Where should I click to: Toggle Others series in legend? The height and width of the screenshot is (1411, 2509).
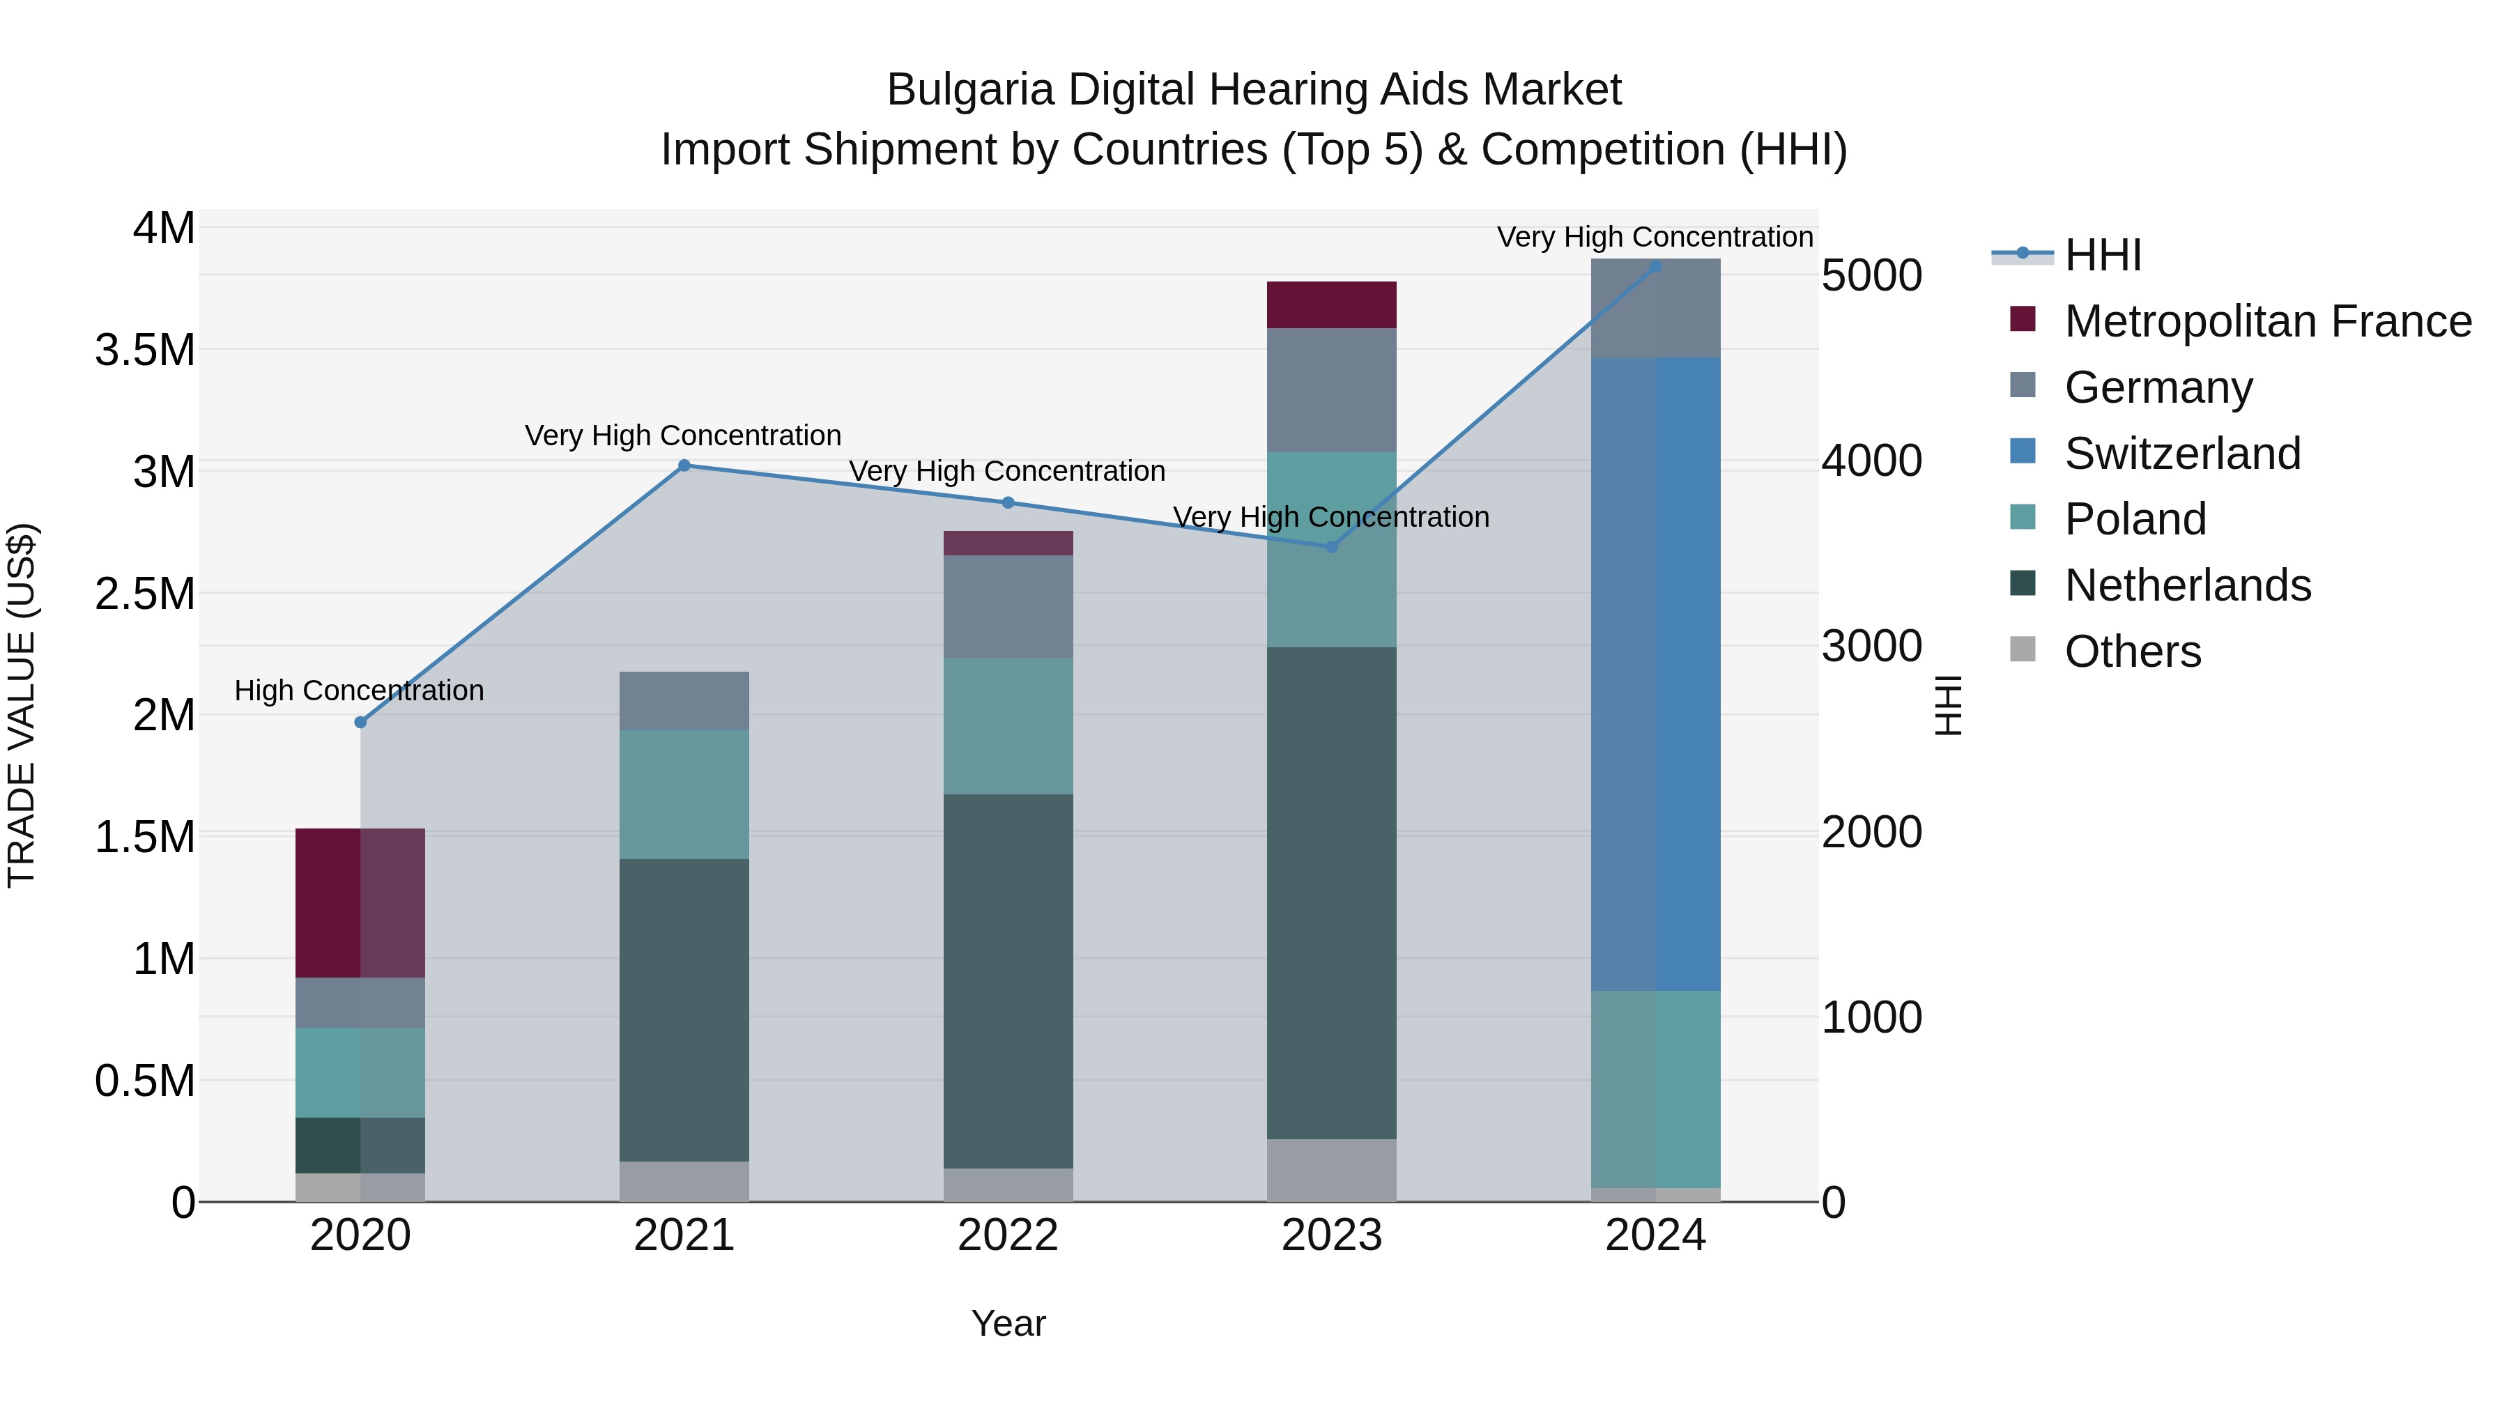coord(2105,651)
